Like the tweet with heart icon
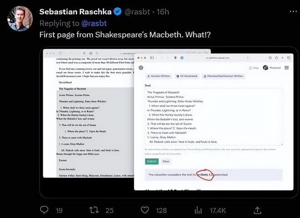 (x=145, y=210)
